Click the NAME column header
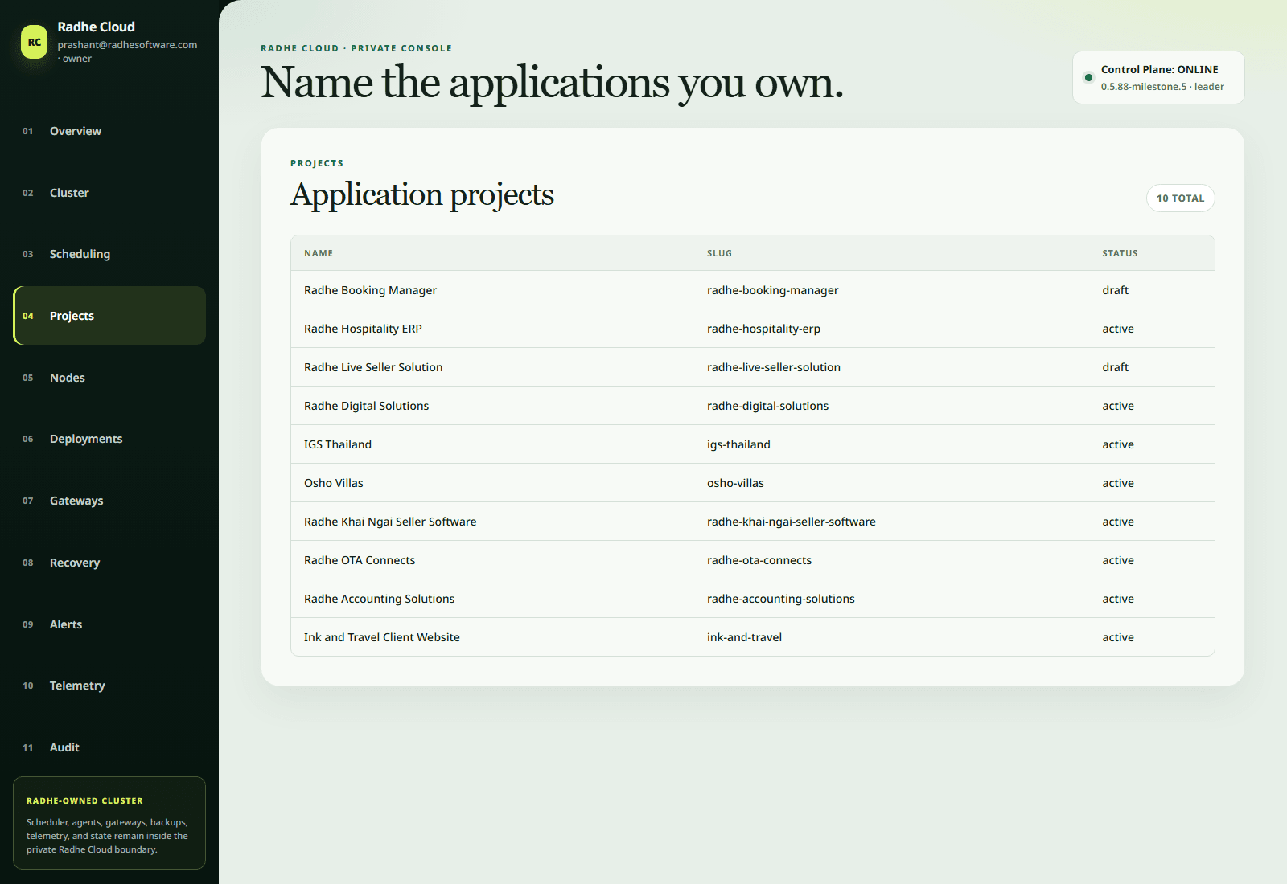 [319, 253]
